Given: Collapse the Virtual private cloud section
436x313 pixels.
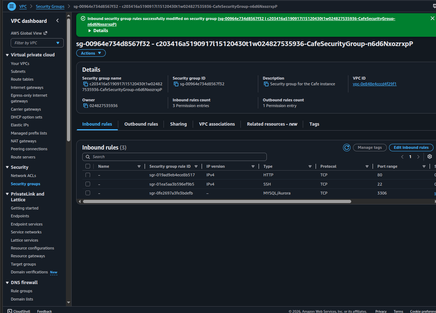Looking at the screenshot, I should (7, 55).
